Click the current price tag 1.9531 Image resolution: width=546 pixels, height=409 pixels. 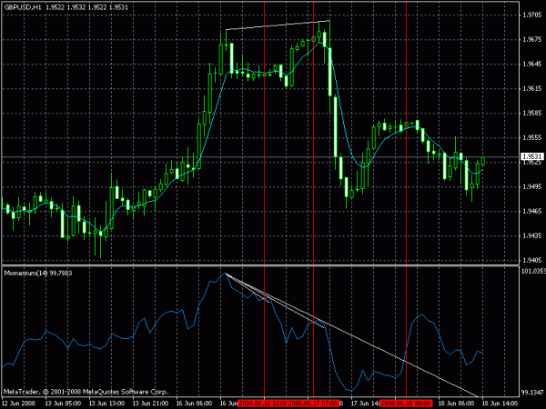[x=532, y=157]
